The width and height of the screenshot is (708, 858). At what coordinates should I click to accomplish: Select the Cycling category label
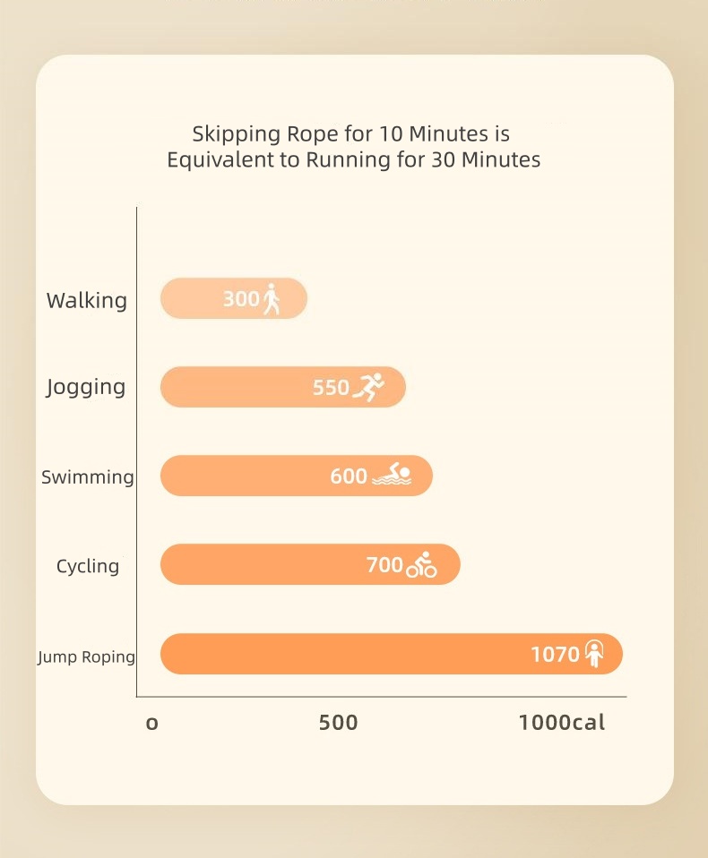click(87, 566)
